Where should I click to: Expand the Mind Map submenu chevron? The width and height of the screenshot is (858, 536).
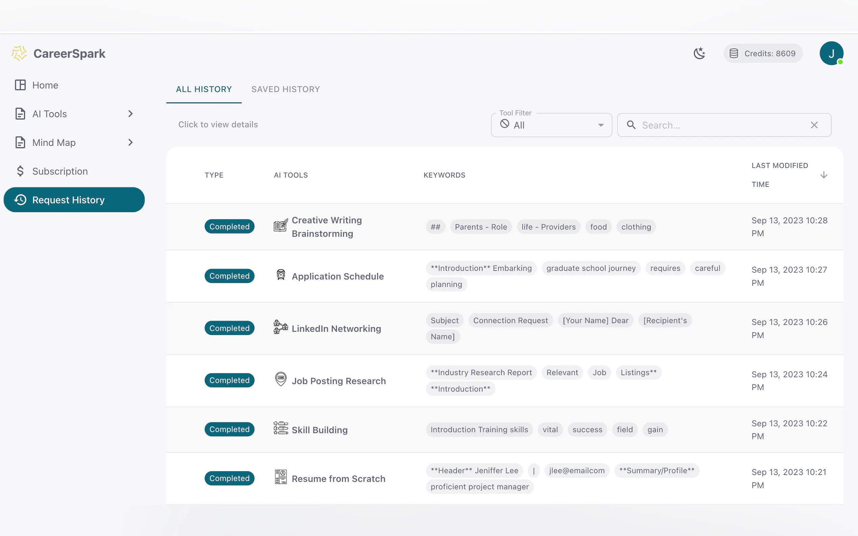(x=130, y=142)
